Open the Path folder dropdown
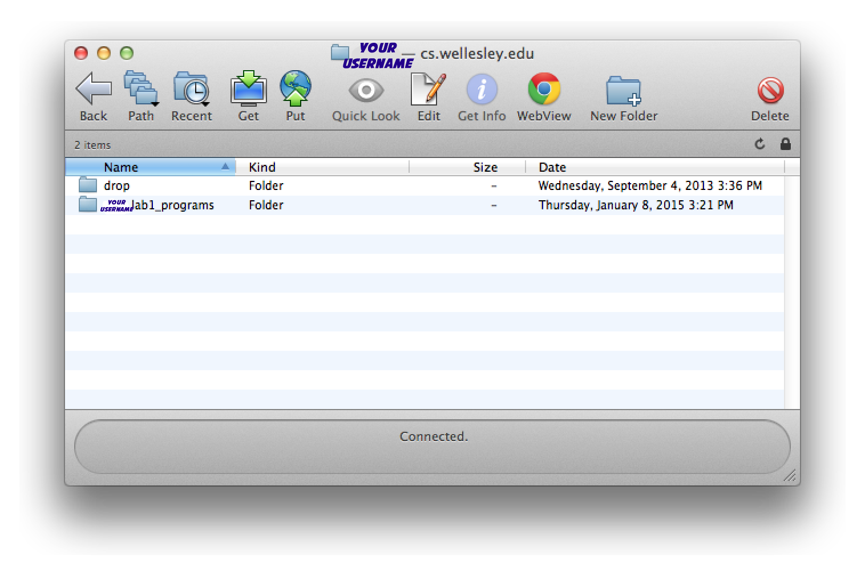 pyautogui.click(x=141, y=90)
